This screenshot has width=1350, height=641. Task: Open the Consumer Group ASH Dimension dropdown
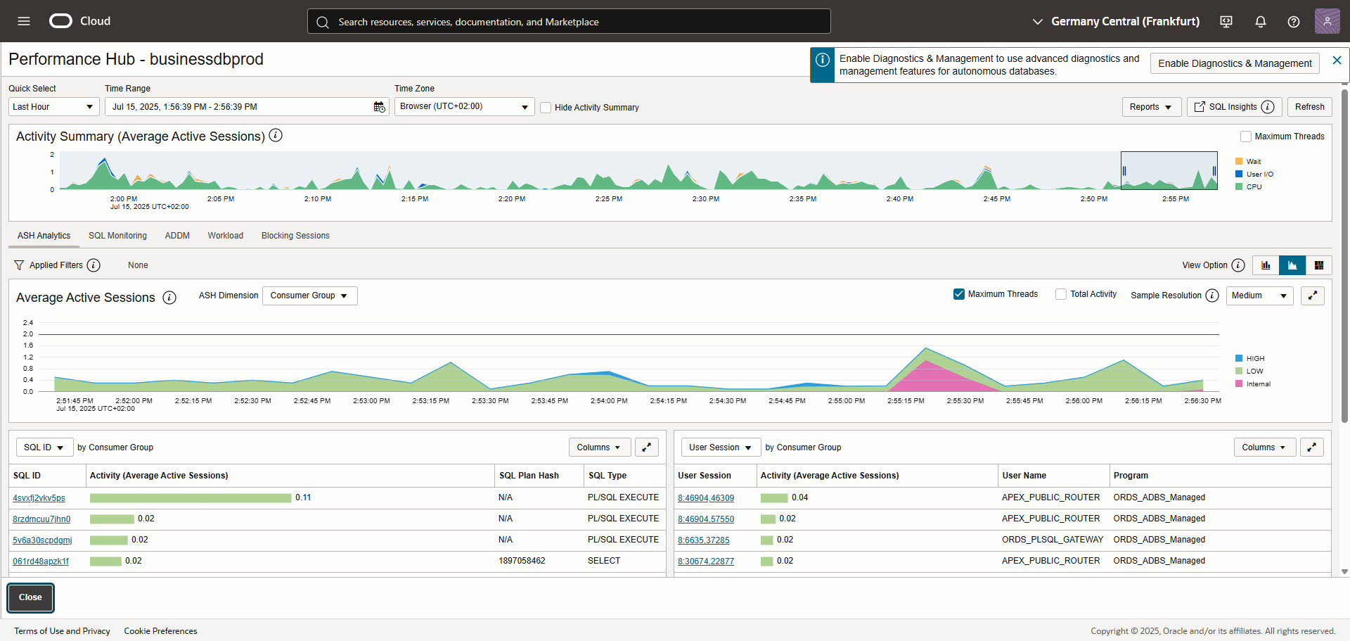coord(309,296)
